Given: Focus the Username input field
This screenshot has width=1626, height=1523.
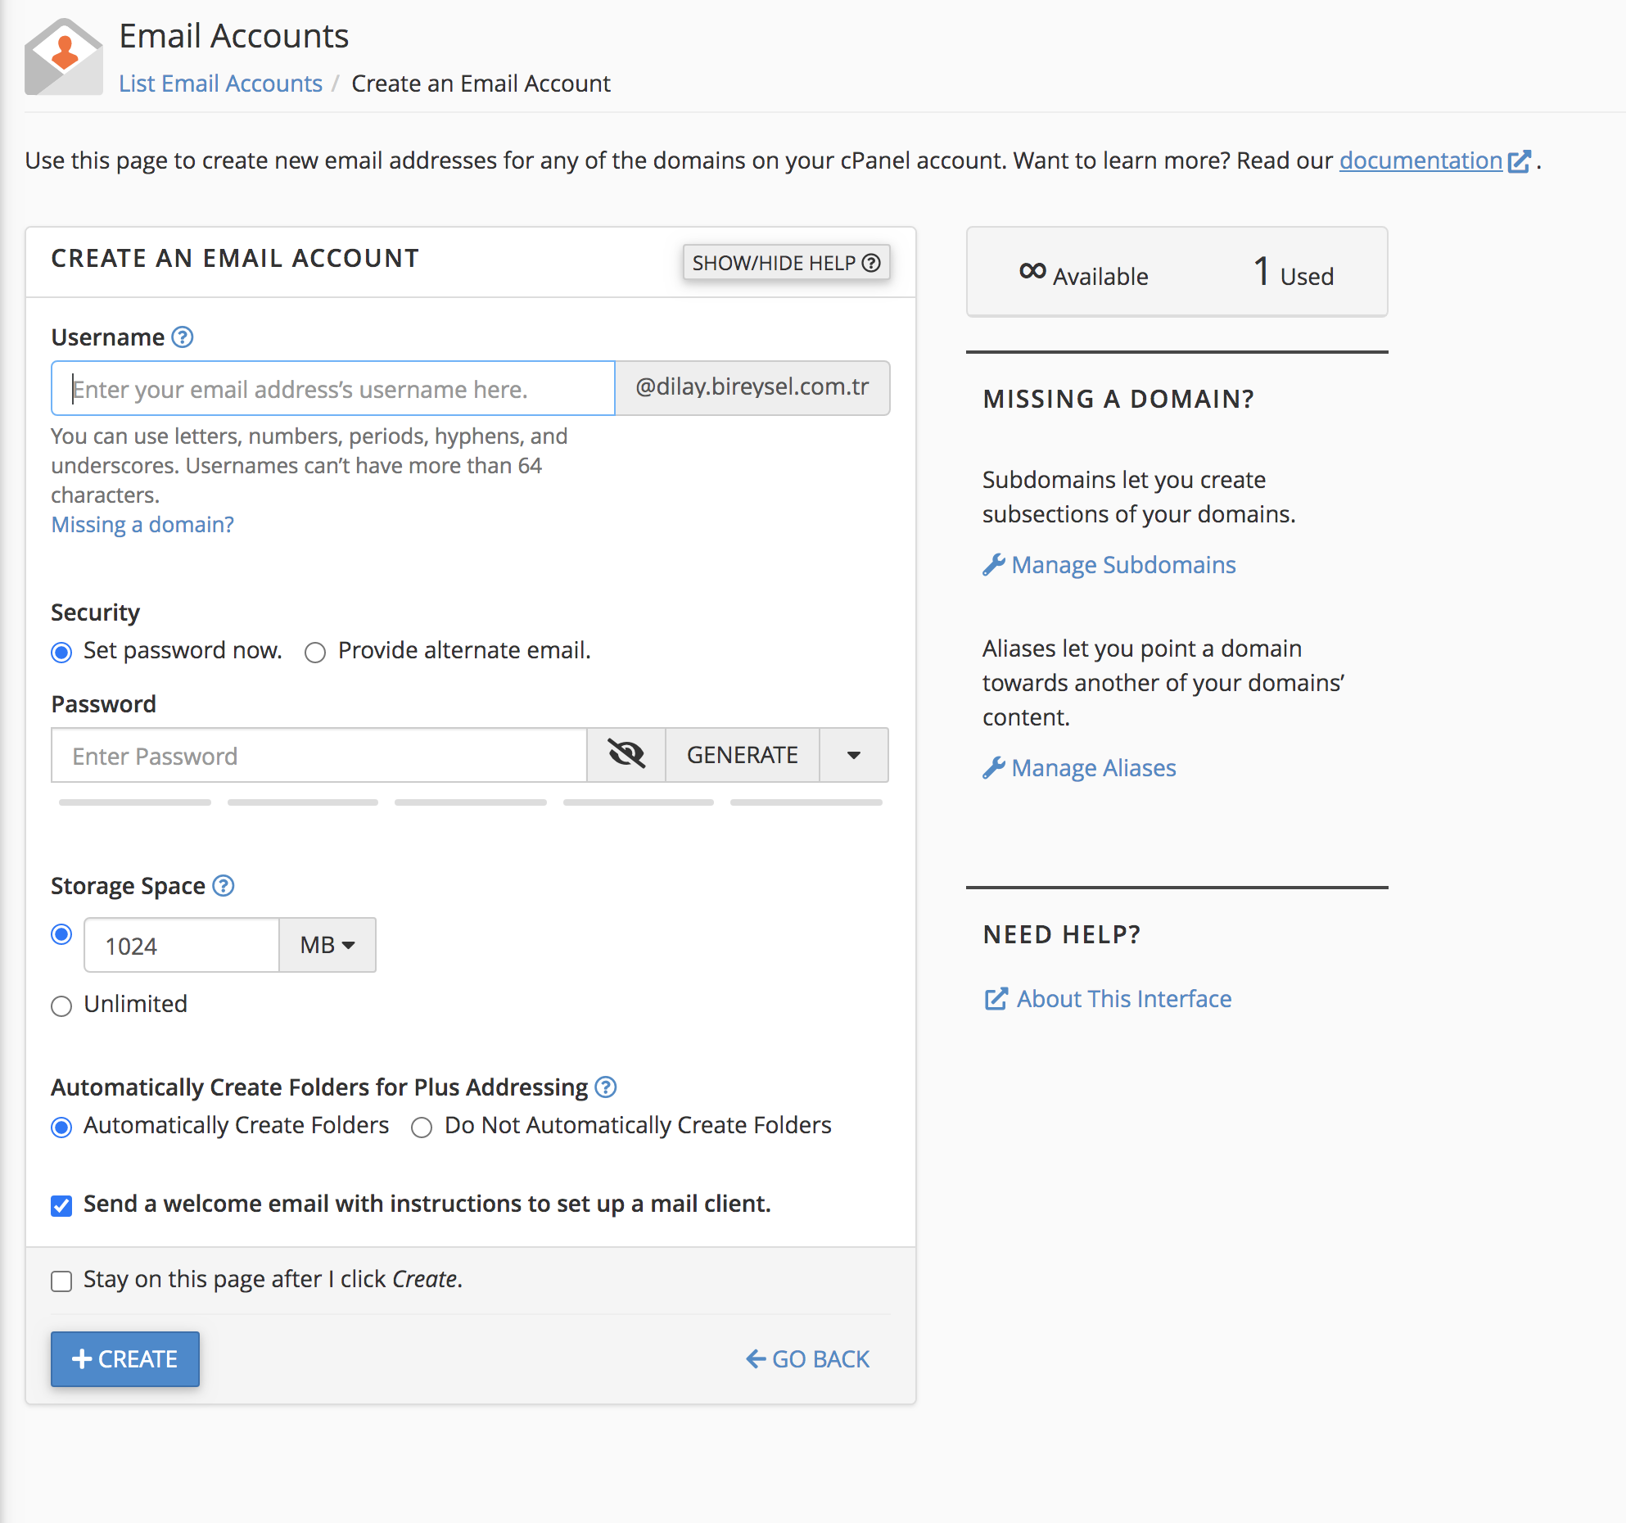Looking at the screenshot, I should coord(333,388).
